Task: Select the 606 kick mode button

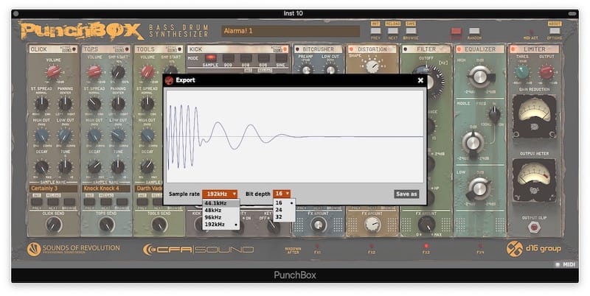Action: click(263, 58)
